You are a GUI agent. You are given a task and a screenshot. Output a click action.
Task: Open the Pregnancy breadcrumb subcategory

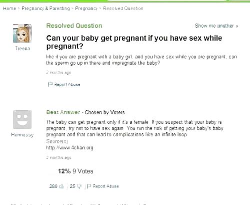86,9
